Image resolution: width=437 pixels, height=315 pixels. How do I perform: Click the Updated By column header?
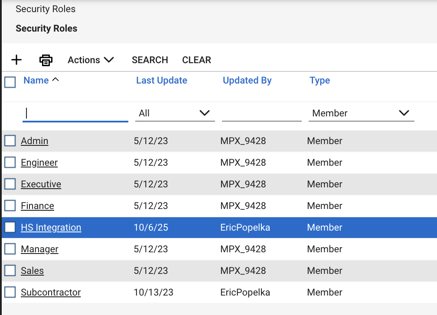tap(247, 80)
